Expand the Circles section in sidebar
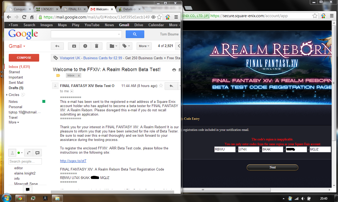This screenshot has width=338, height=202. (x=7, y=95)
